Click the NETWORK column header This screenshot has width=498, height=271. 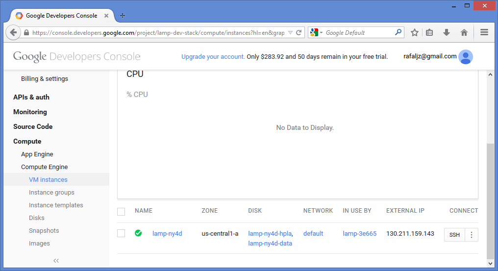click(318, 211)
